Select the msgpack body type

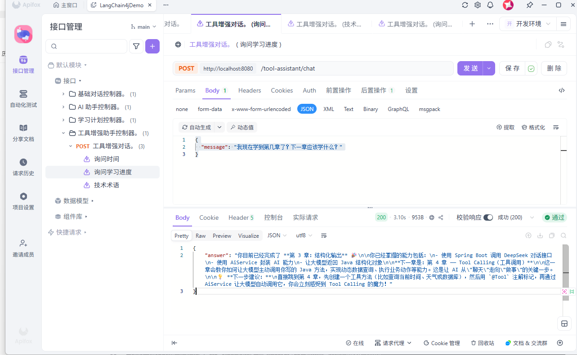tap(429, 109)
